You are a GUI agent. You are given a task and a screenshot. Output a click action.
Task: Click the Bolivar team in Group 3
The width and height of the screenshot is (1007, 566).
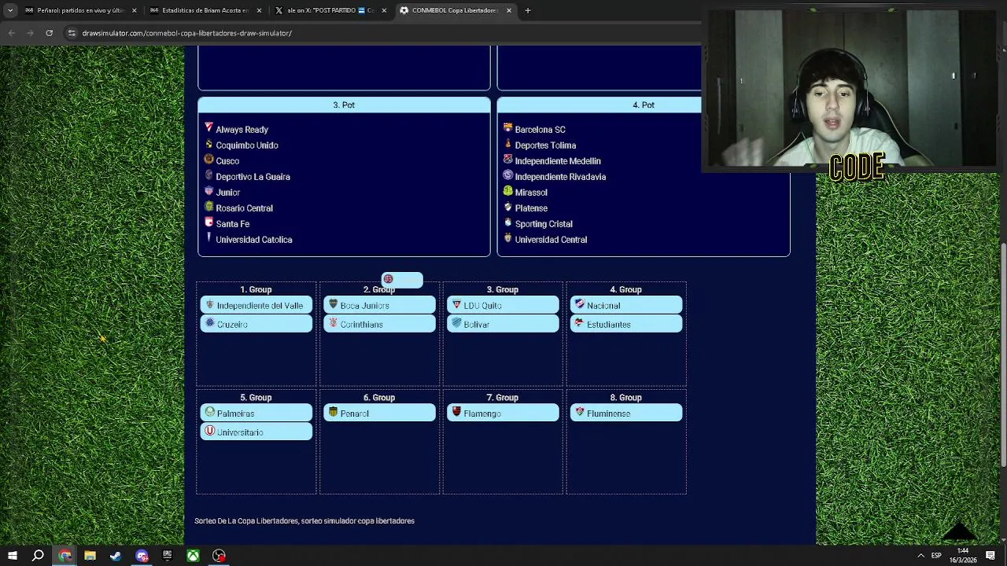point(503,324)
